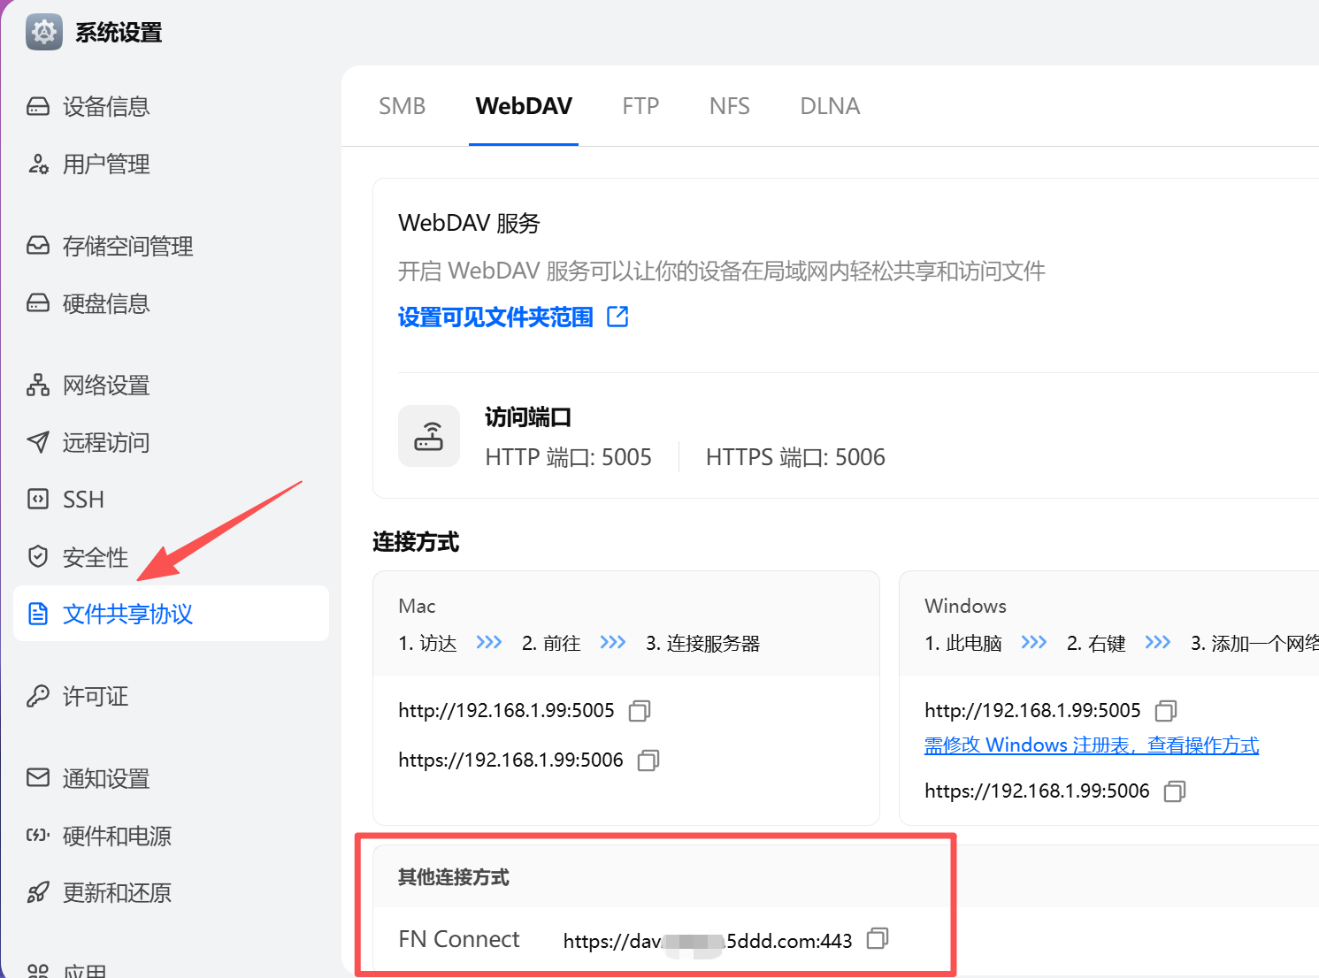Click the 系统设置 gear icon

pos(43,33)
